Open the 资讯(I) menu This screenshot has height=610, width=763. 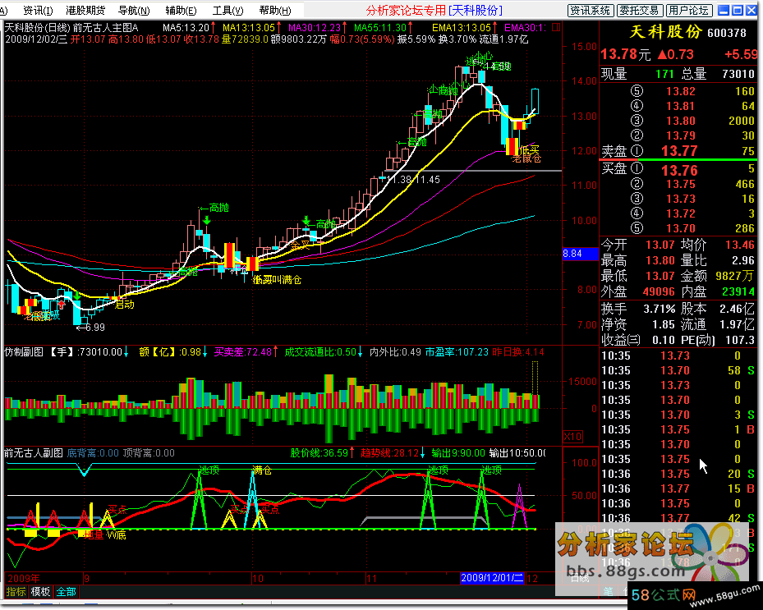click(x=37, y=10)
